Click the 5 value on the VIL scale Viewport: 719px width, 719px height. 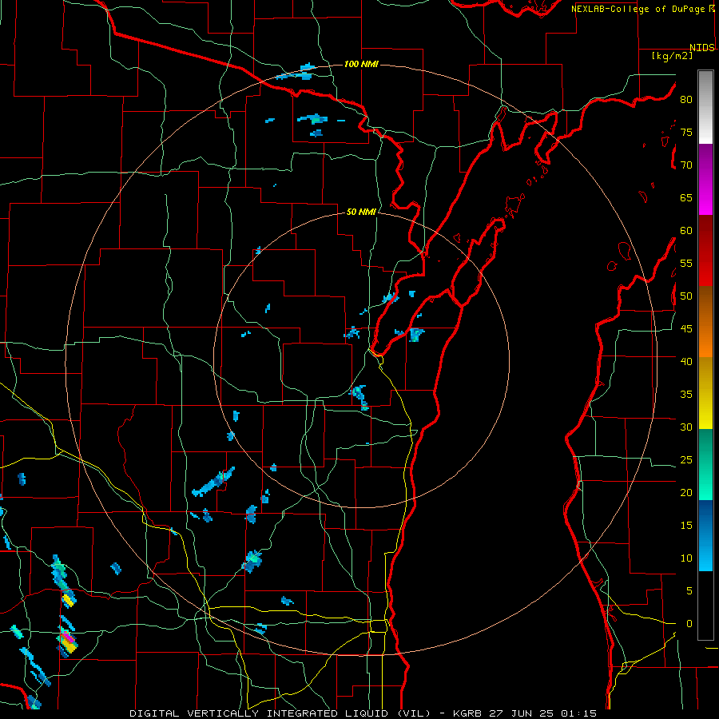689,591
